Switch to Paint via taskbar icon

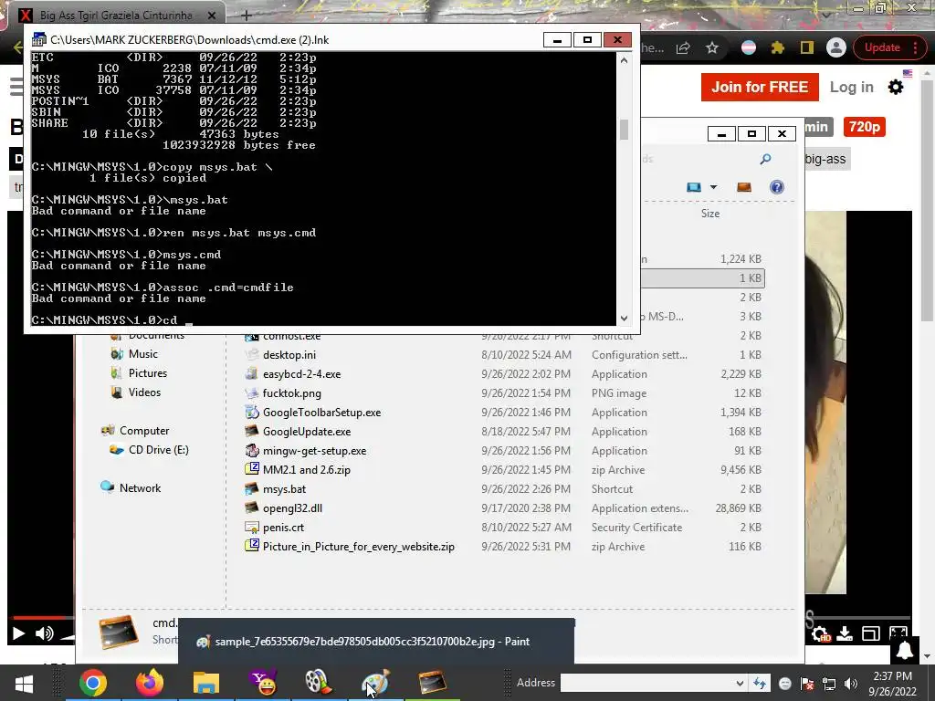tap(375, 683)
